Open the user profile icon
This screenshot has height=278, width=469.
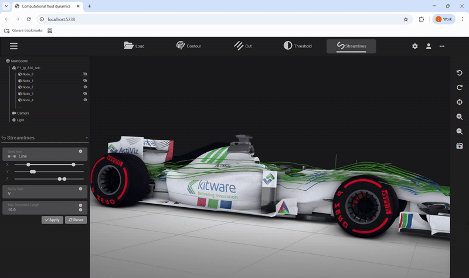(429, 46)
